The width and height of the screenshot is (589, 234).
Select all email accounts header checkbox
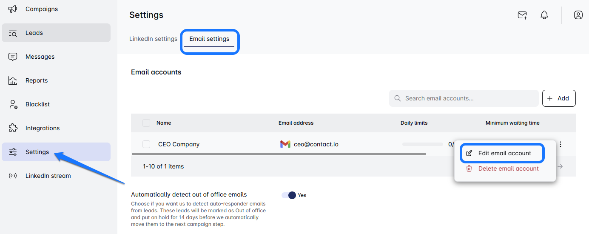pos(146,123)
